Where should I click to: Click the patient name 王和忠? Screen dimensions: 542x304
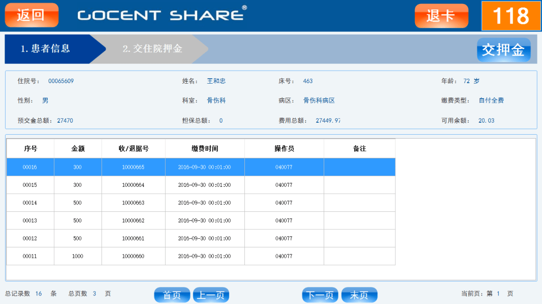tap(216, 81)
